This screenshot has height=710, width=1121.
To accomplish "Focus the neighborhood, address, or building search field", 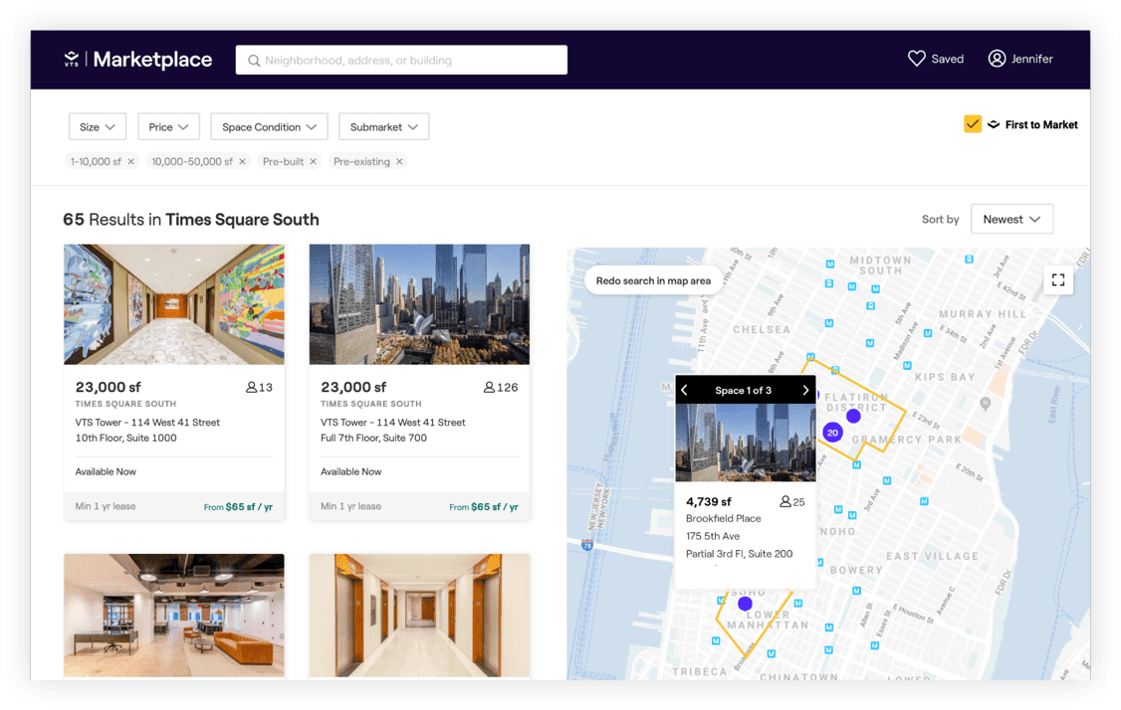I will click(402, 60).
